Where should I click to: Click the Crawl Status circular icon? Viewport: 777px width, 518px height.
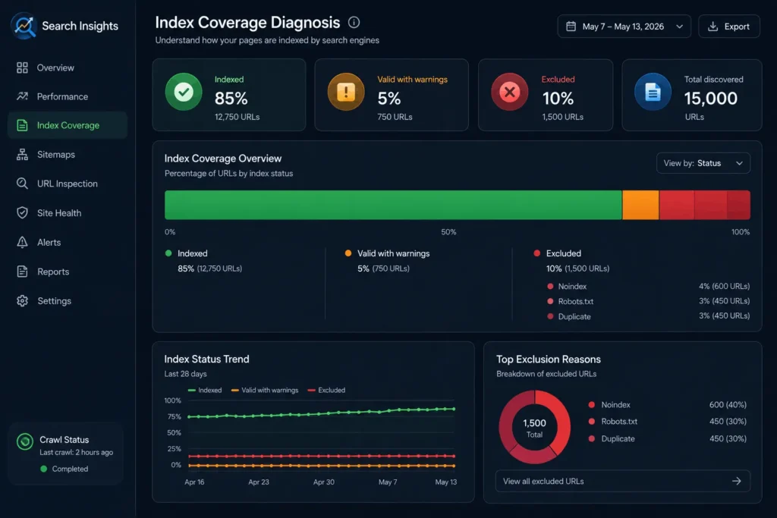click(25, 441)
